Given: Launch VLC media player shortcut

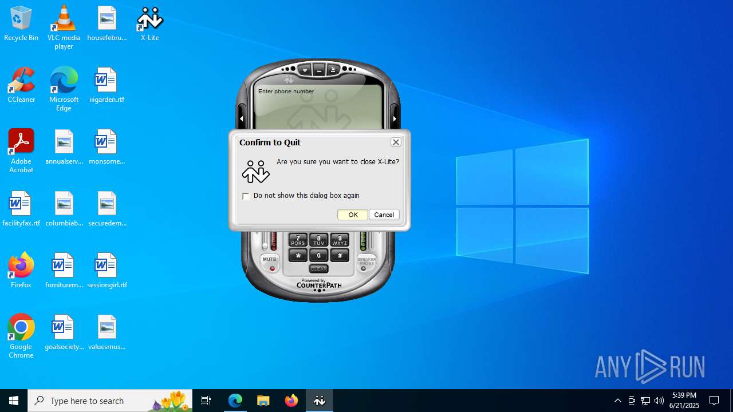Looking at the screenshot, I should (64, 27).
